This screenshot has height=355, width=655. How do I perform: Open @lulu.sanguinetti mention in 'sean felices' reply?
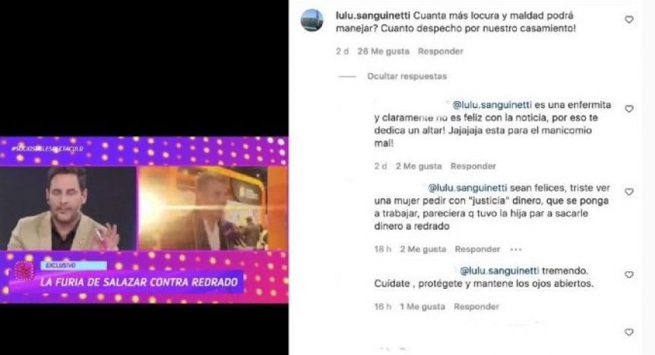coord(467,189)
